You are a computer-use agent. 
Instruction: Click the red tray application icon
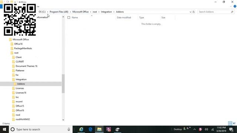point(200,129)
